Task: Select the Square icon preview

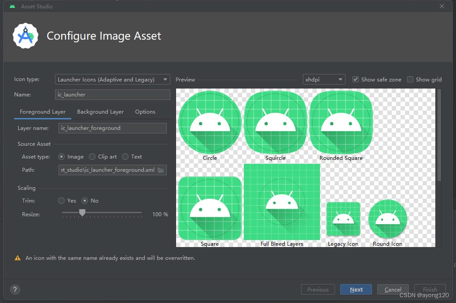Action: point(210,208)
